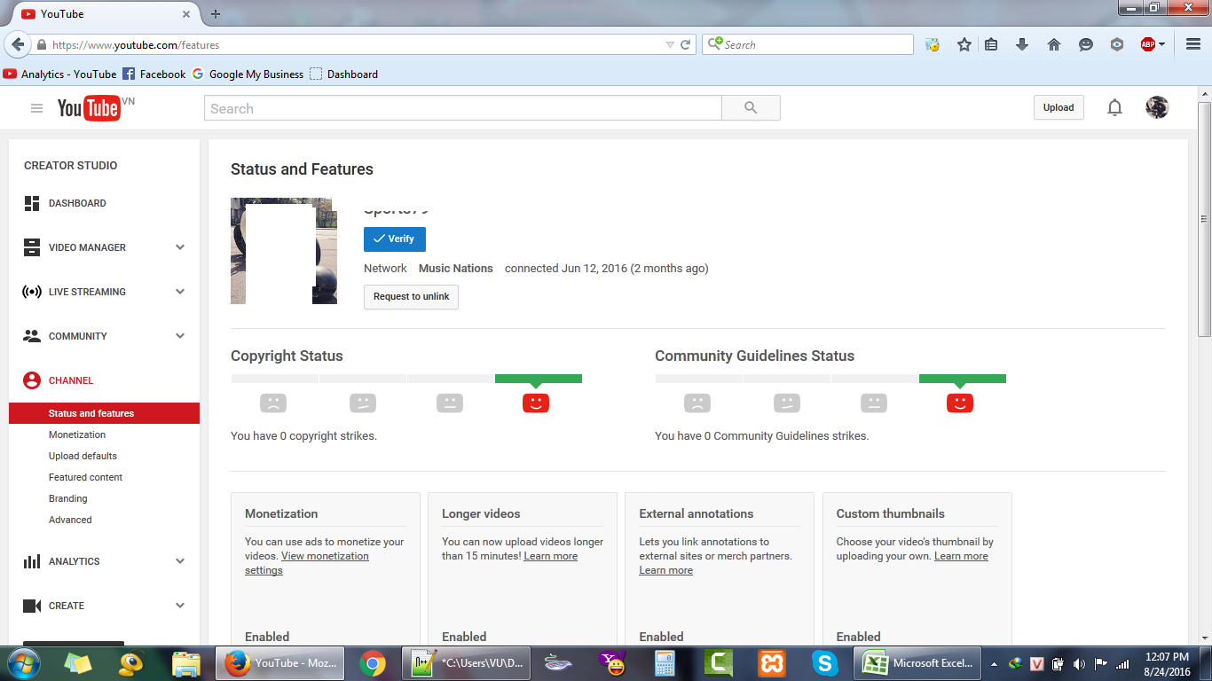
Task: Open Skype from the taskbar
Action: (x=825, y=663)
